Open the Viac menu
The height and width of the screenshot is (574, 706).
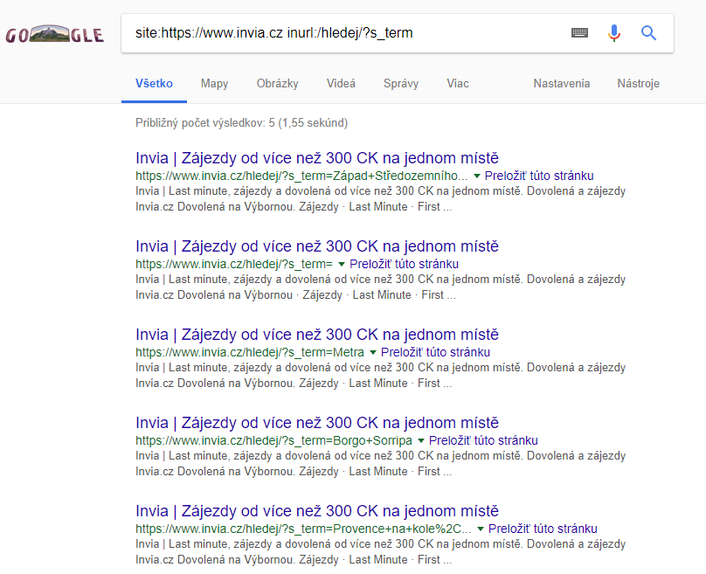(x=458, y=84)
